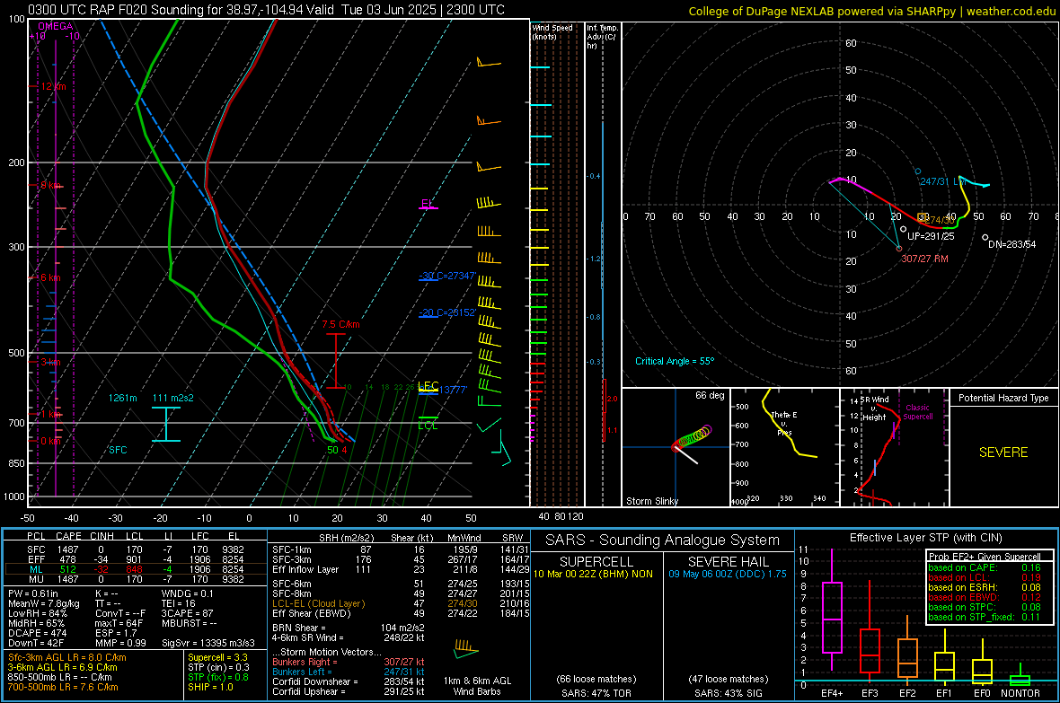Click the Supercell = 3.3 composite value
The width and height of the screenshot is (1060, 703).
point(217,657)
